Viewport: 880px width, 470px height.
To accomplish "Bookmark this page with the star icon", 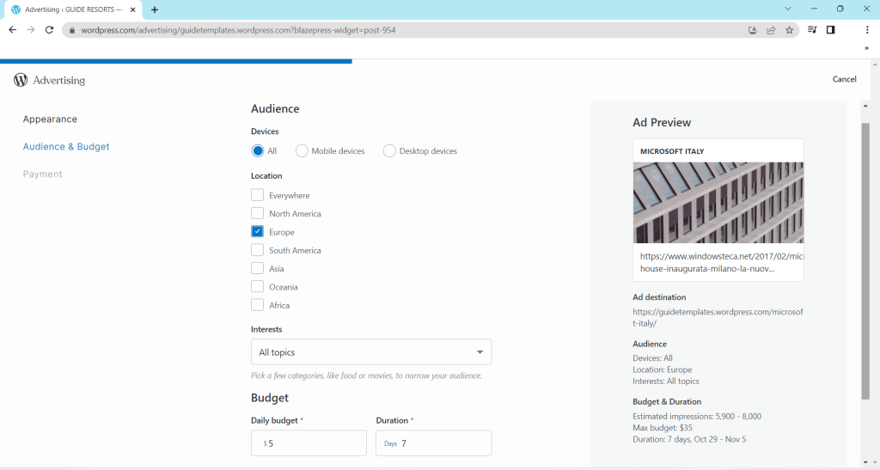I will point(789,30).
